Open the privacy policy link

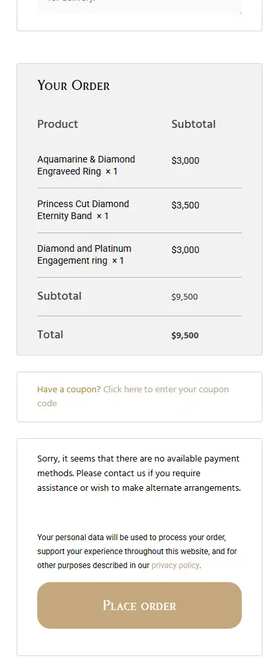(175, 565)
